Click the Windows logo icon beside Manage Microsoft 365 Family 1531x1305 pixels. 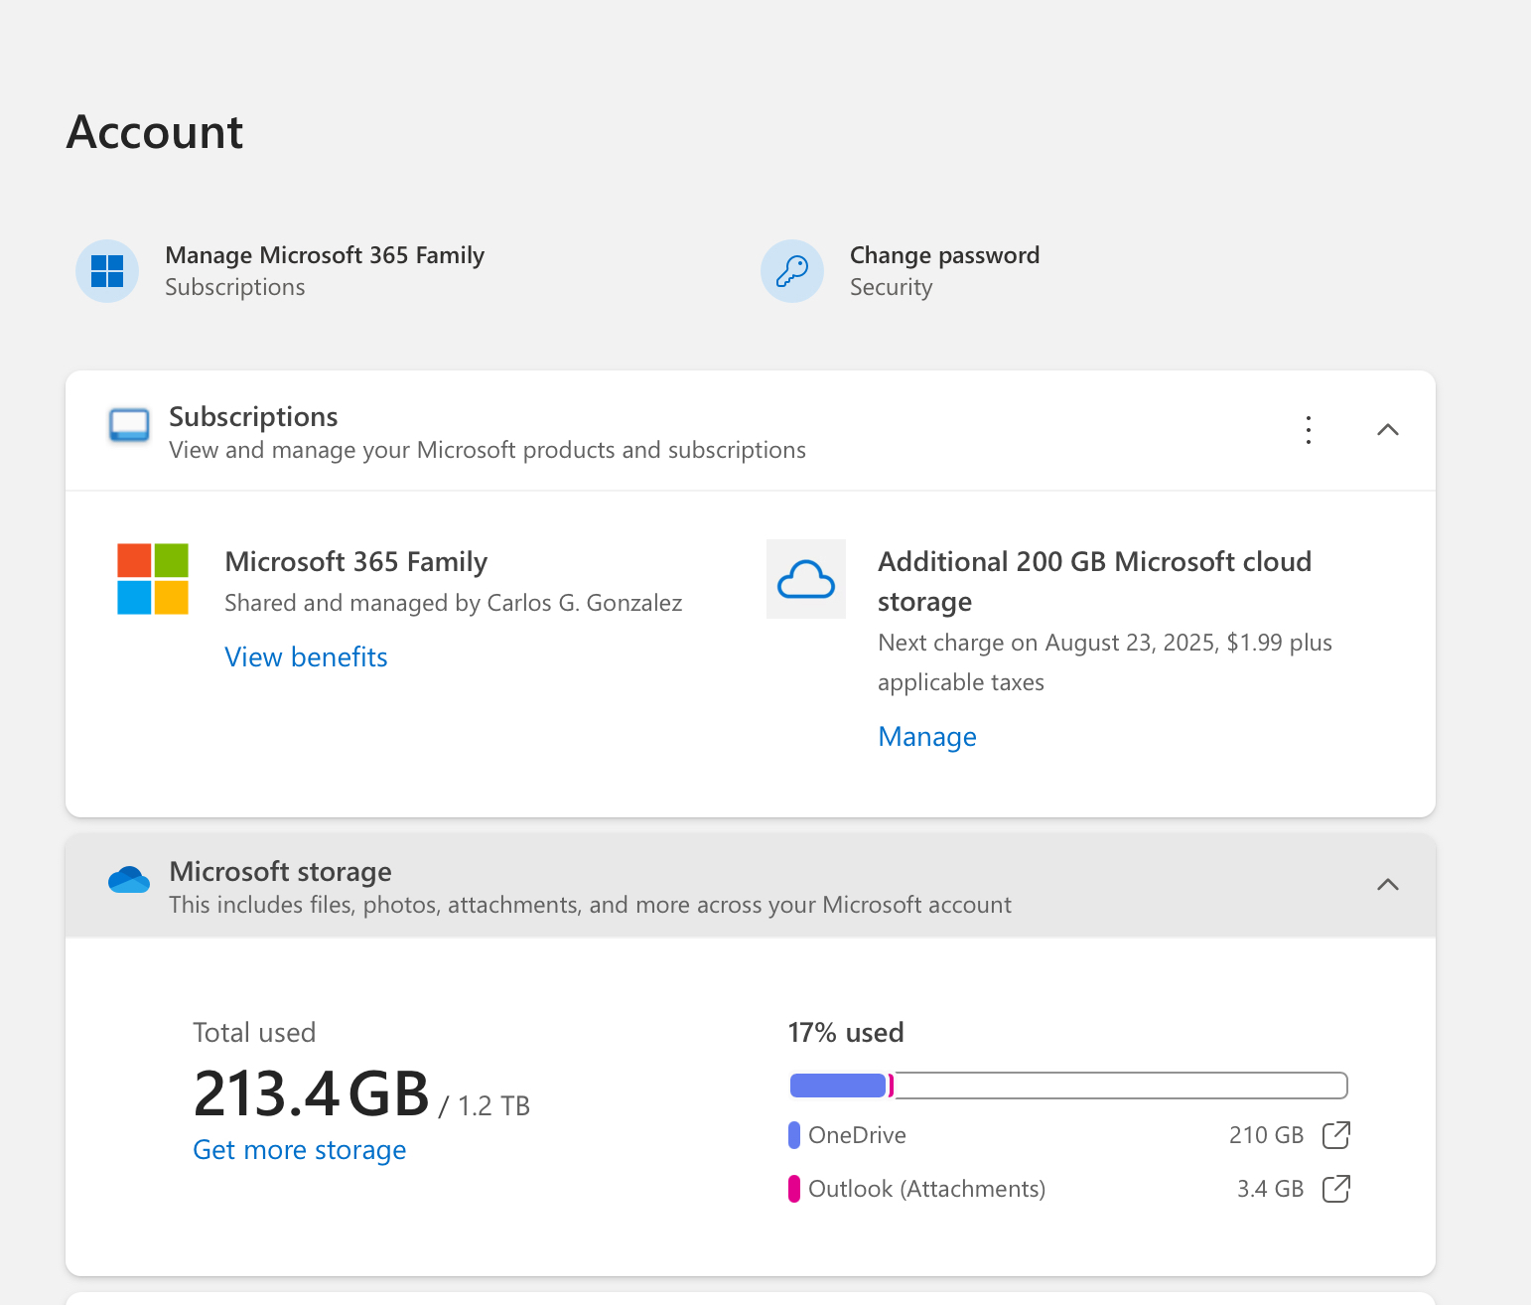point(107,271)
